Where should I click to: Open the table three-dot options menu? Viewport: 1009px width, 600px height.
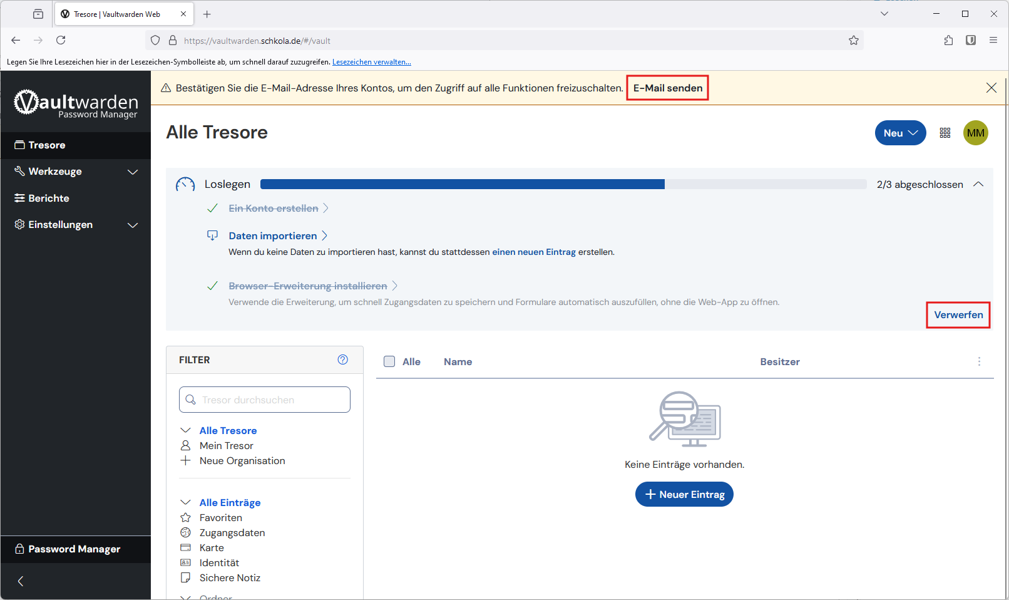[x=980, y=361]
